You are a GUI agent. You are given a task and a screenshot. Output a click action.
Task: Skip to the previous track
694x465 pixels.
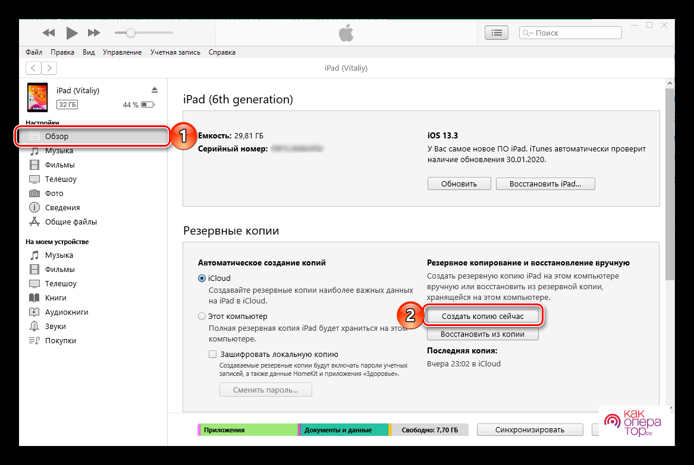point(49,33)
